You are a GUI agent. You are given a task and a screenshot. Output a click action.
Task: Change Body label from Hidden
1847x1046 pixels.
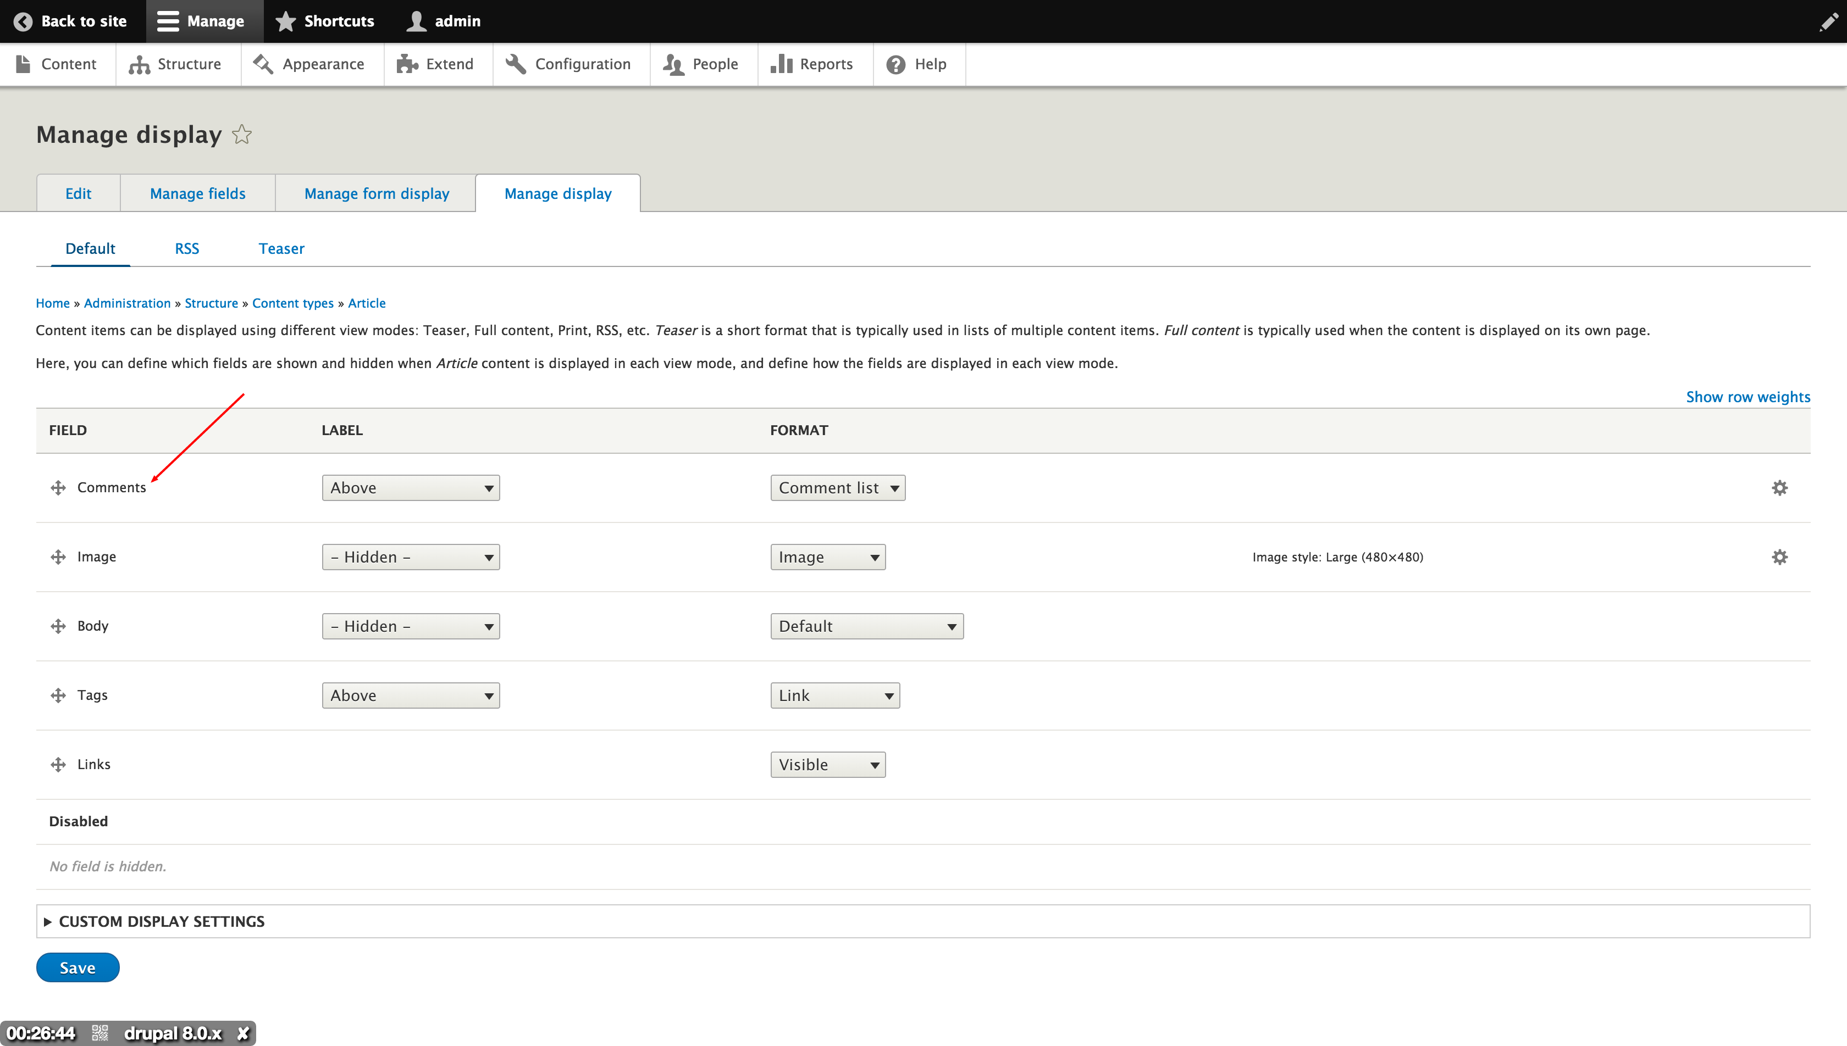coord(408,625)
